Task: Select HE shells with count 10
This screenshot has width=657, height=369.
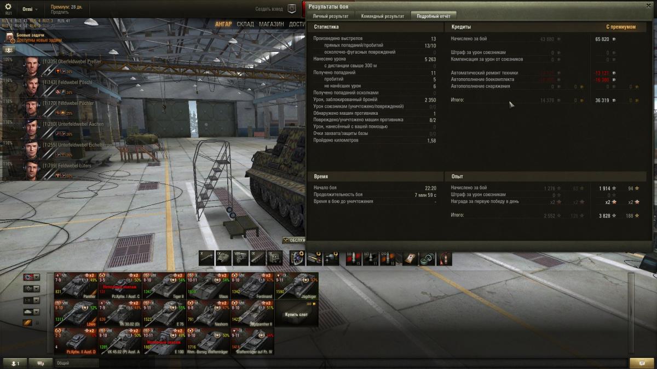Action: (x=388, y=257)
